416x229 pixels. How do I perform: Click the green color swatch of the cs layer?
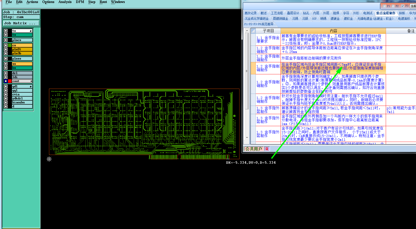(10, 45)
